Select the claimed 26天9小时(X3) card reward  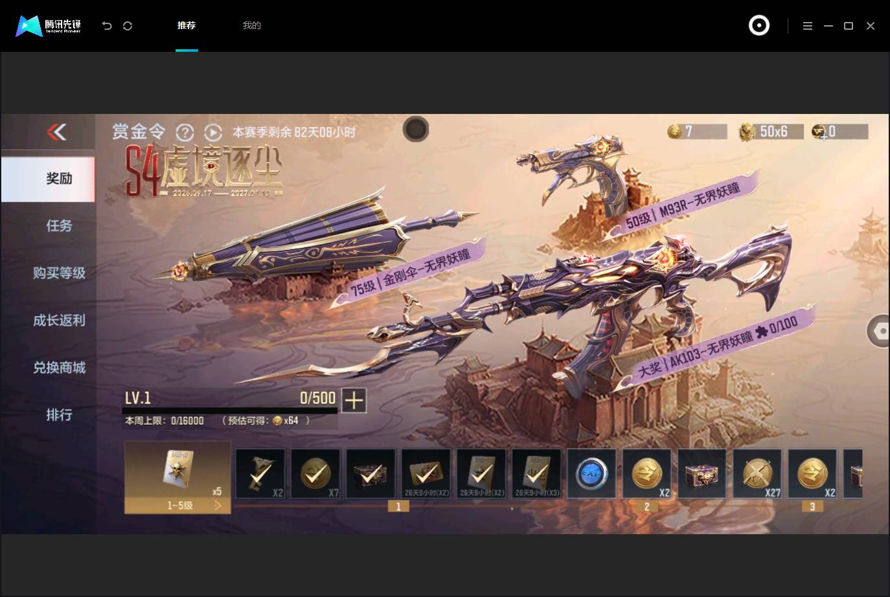(x=536, y=473)
